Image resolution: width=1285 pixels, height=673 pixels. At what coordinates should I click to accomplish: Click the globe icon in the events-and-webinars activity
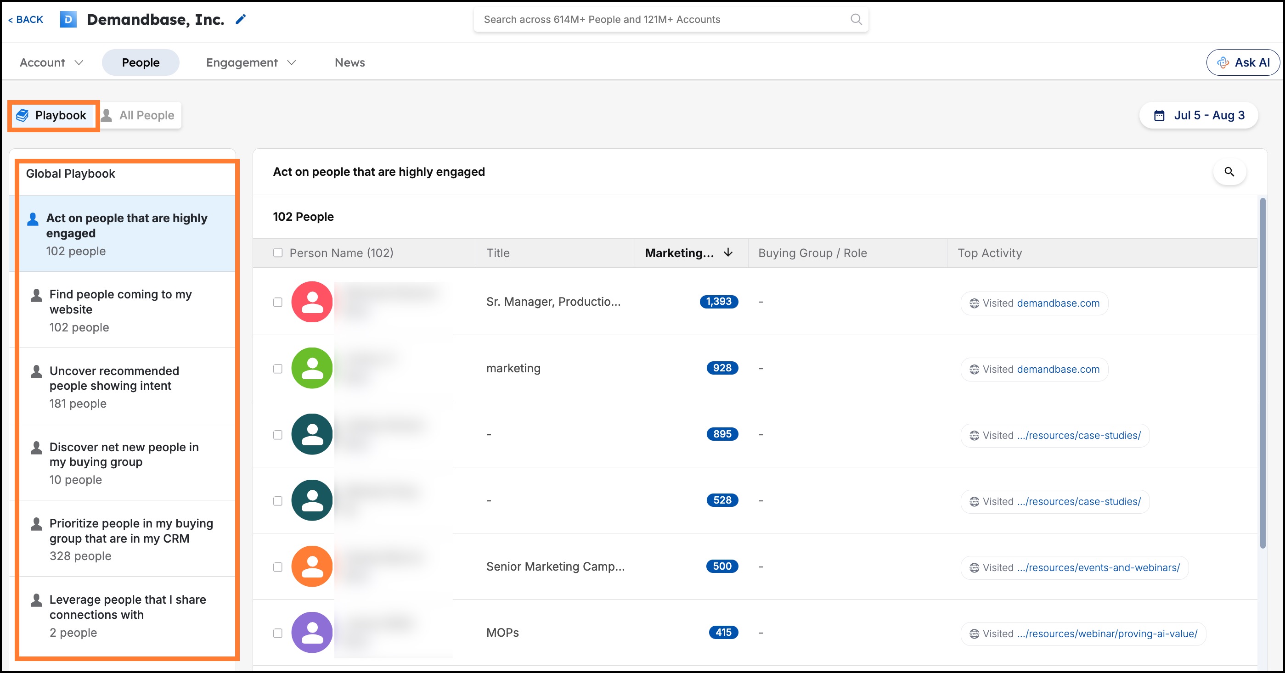[x=974, y=568]
